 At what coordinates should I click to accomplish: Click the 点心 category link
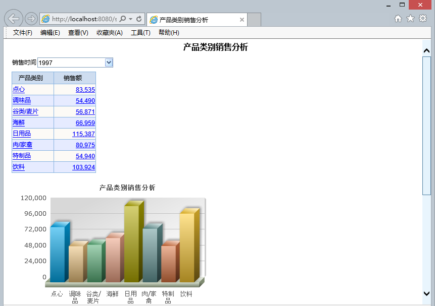[19, 89]
